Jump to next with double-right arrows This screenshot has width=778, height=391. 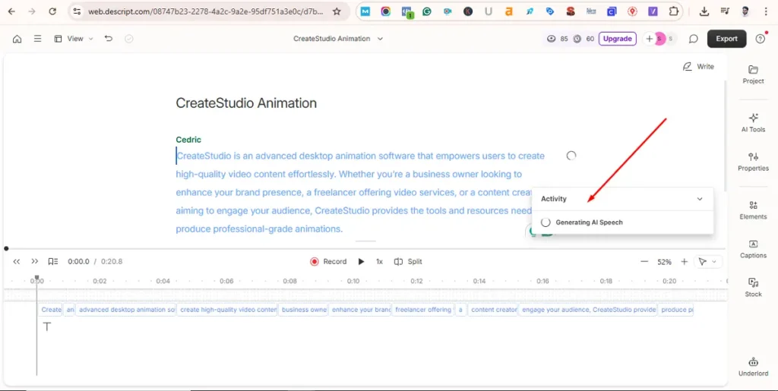[35, 261]
